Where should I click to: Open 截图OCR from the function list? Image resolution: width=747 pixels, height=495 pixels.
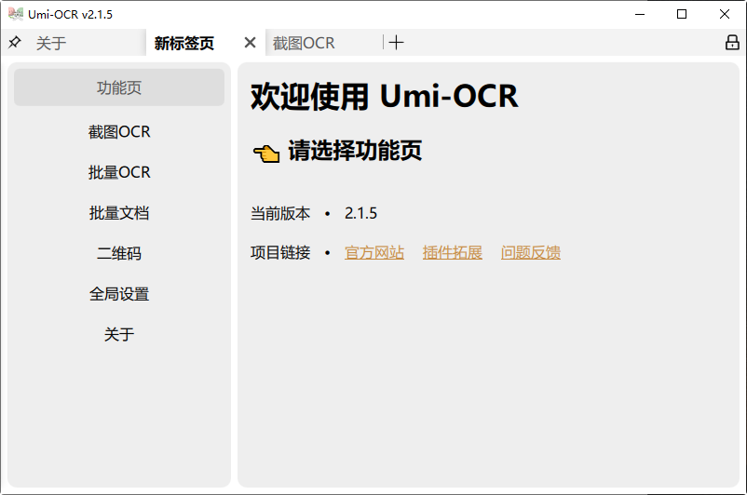[119, 132]
